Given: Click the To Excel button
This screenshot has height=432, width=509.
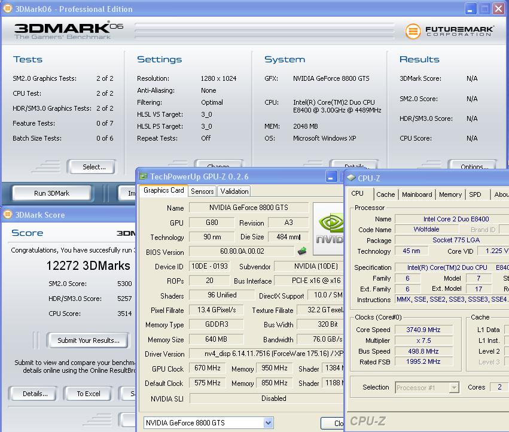Looking at the screenshot, I should tap(89, 394).
